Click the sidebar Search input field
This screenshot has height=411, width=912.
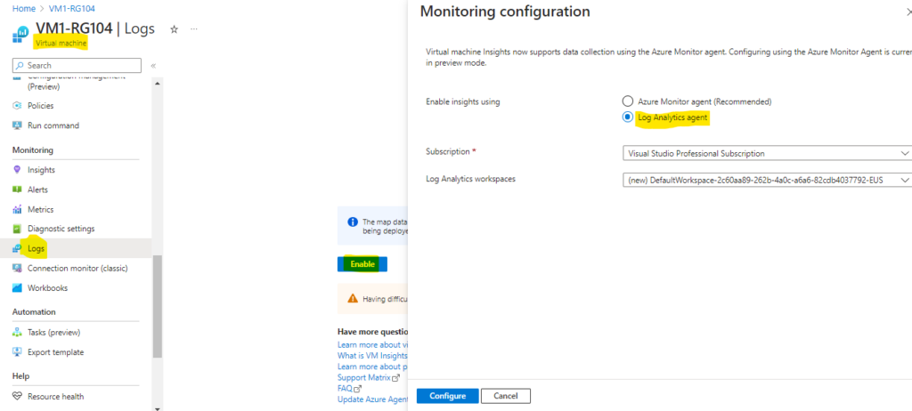[x=77, y=65]
